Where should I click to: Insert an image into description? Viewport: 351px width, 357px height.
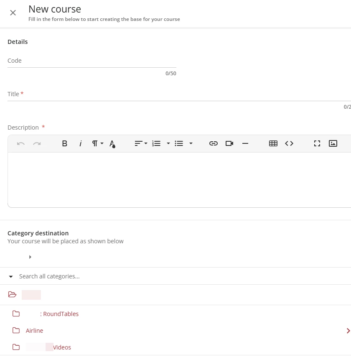coord(333,143)
